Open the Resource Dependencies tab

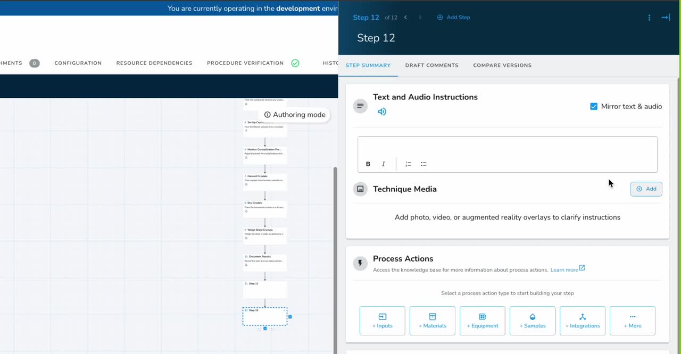tap(154, 63)
